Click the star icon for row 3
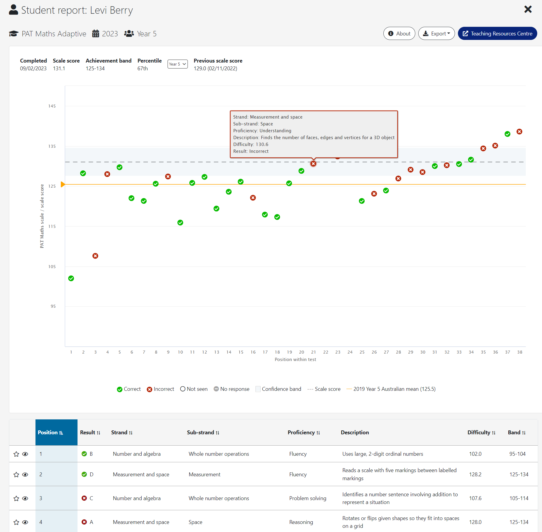Viewport: 542px width, 532px height. pyautogui.click(x=16, y=498)
